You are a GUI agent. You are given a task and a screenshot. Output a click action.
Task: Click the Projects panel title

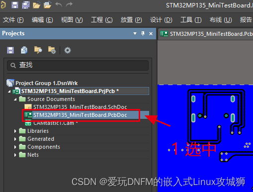pos(13,33)
